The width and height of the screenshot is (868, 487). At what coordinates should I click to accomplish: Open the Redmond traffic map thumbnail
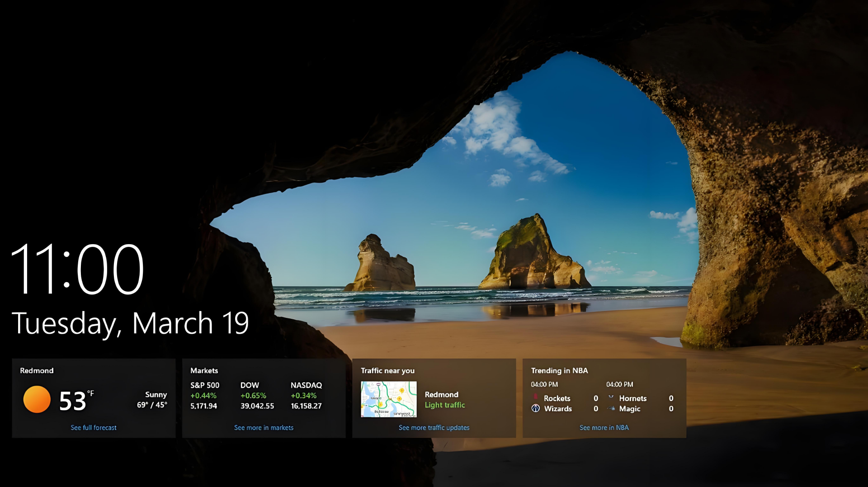pyautogui.click(x=388, y=399)
